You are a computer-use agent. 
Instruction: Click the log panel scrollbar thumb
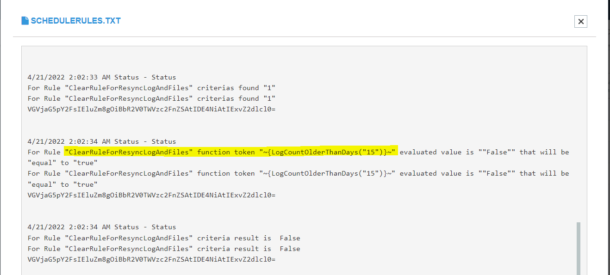579,248
